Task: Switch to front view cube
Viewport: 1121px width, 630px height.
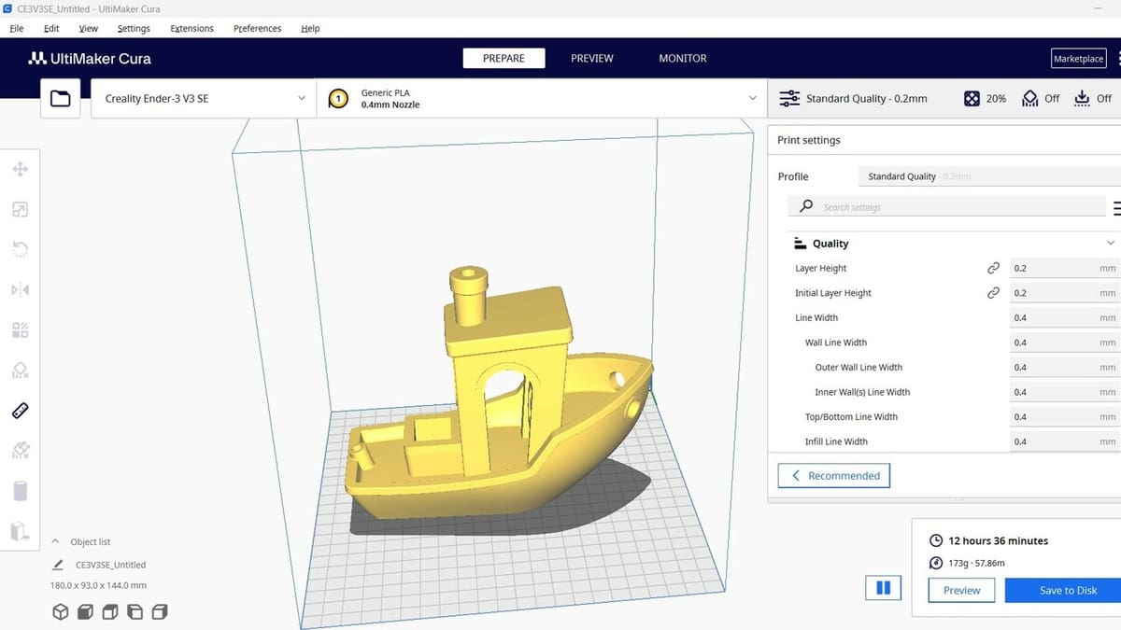Action: click(x=85, y=612)
